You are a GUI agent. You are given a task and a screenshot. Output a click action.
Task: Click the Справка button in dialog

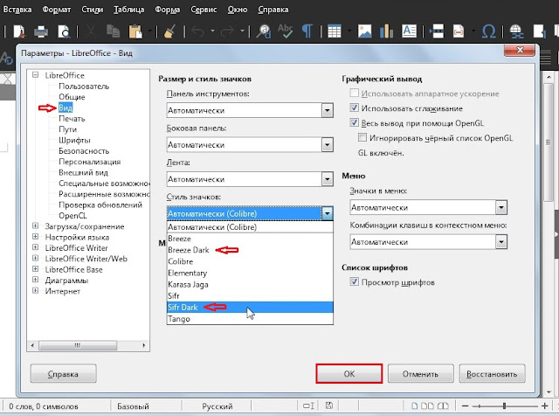coord(63,374)
